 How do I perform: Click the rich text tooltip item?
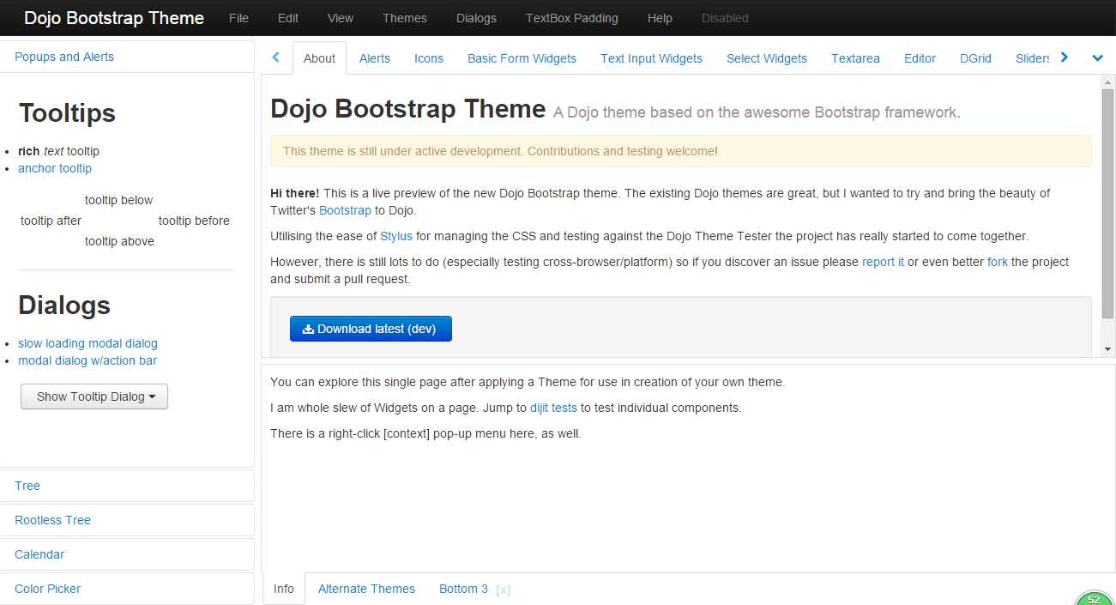[58, 151]
